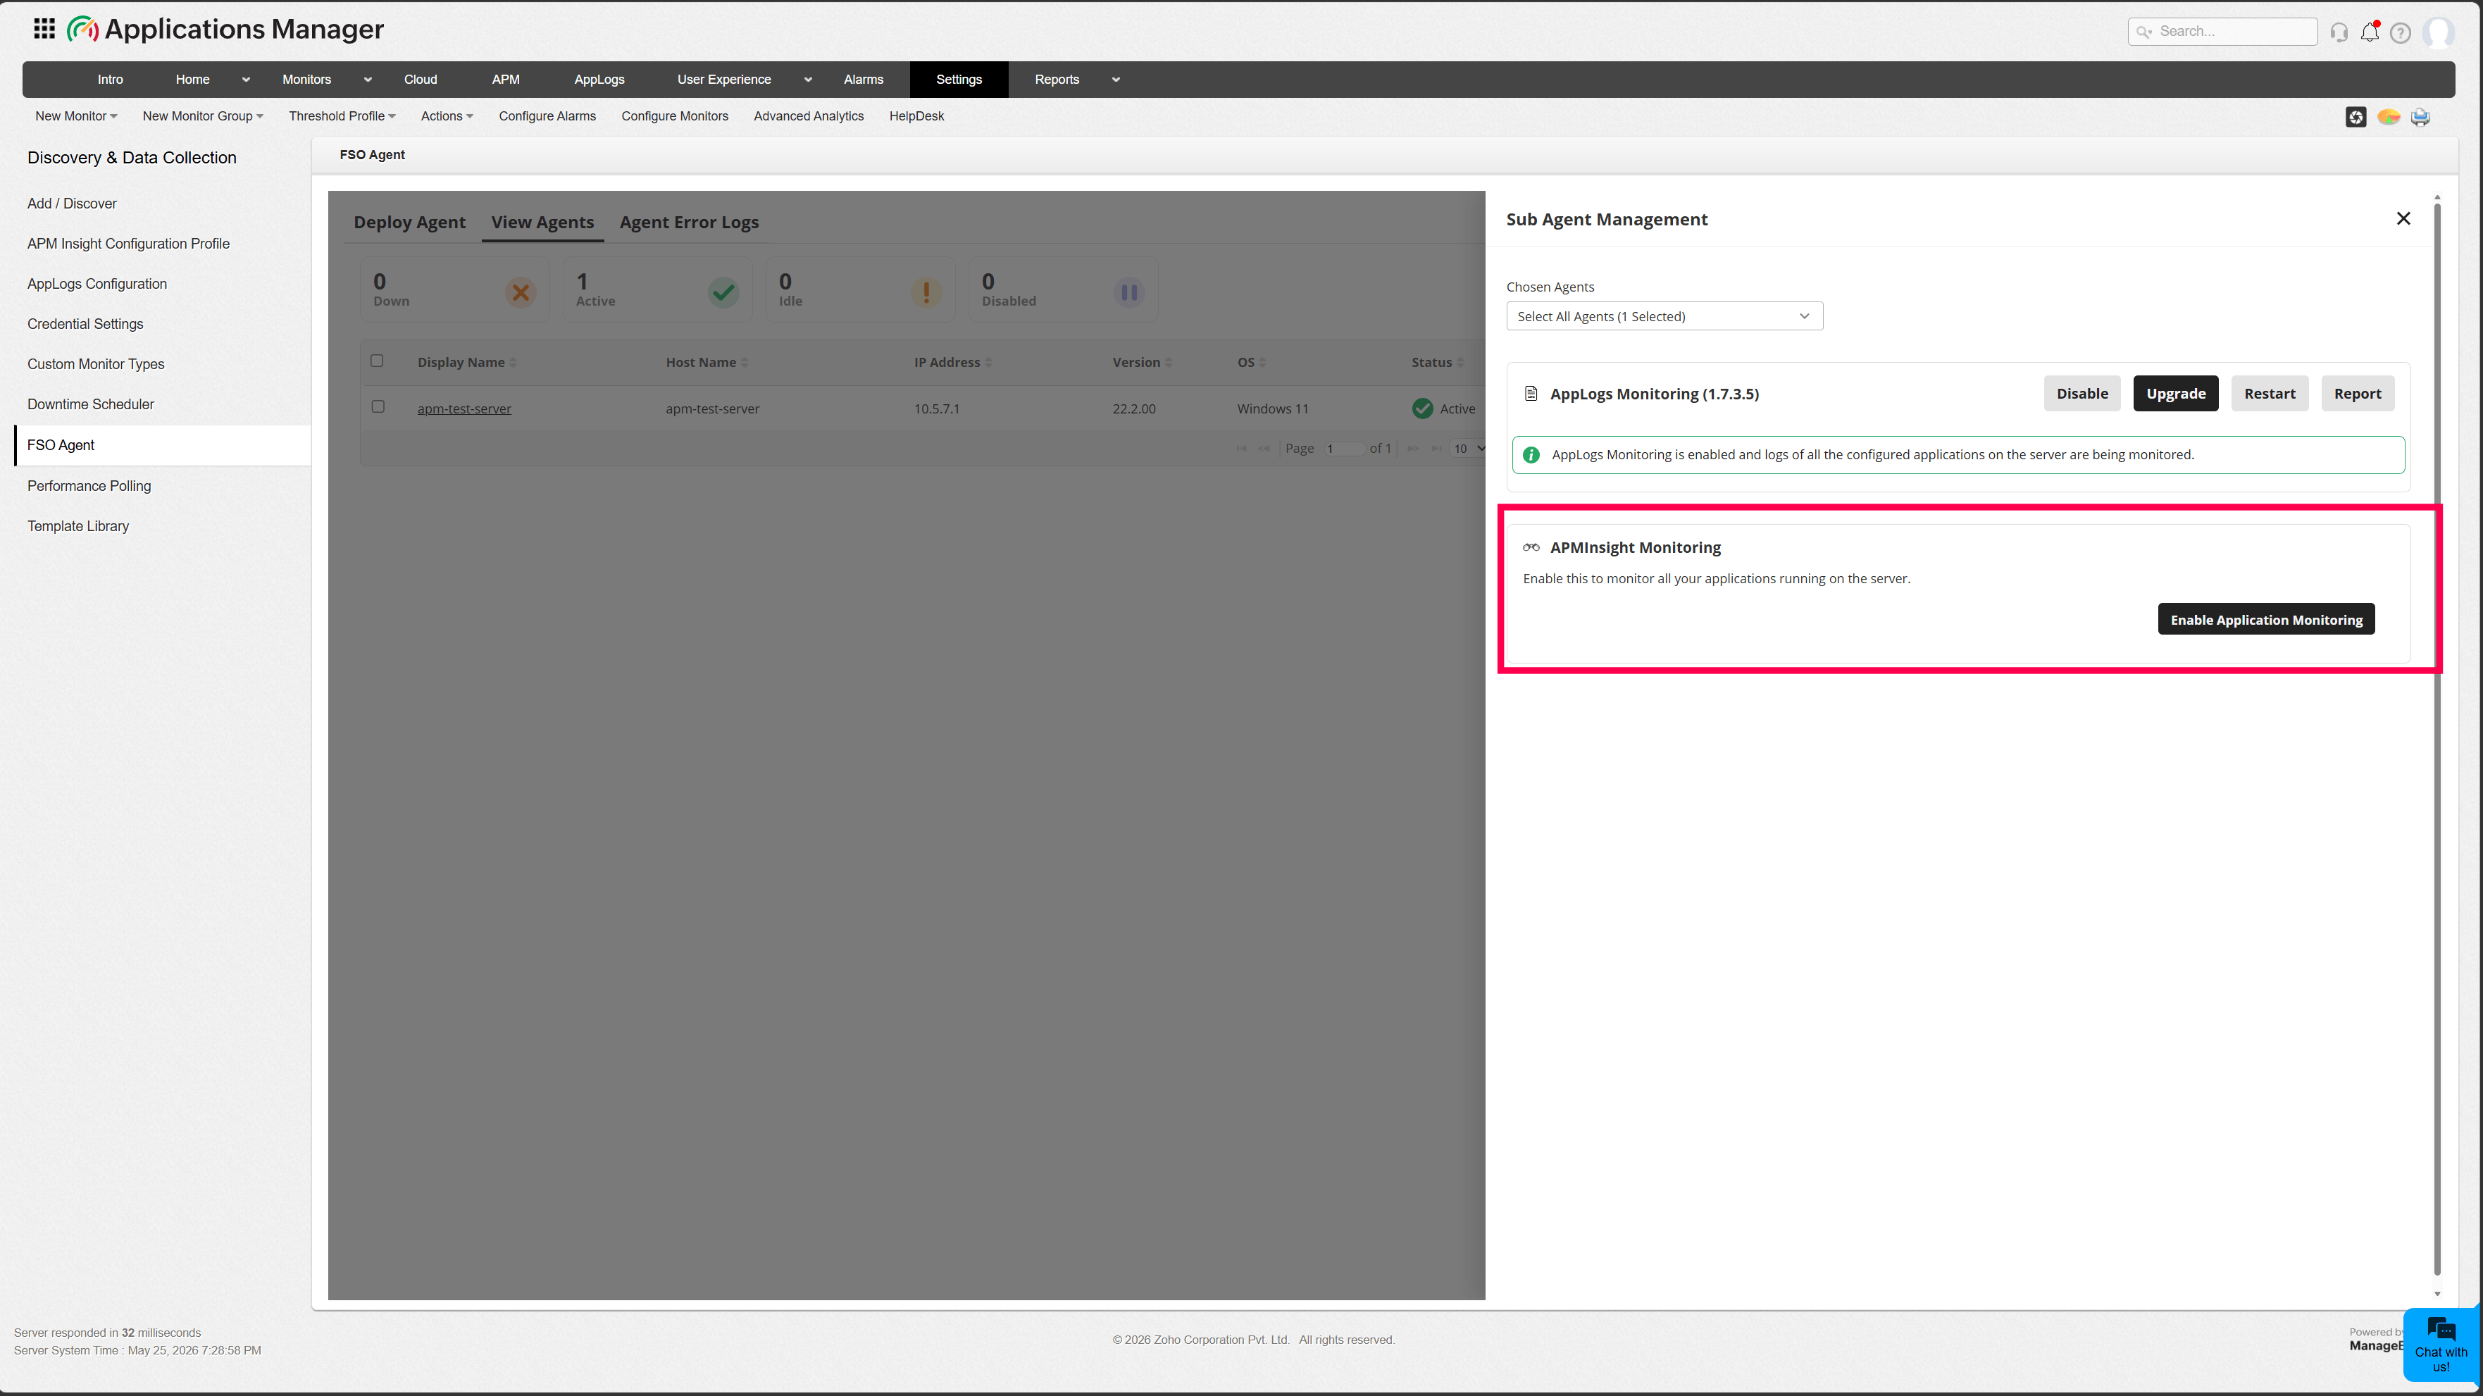Image resolution: width=2483 pixels, height=1396 pixels.
Task: Open the Chat with us widget
Action: (x=2441, y=1344)
